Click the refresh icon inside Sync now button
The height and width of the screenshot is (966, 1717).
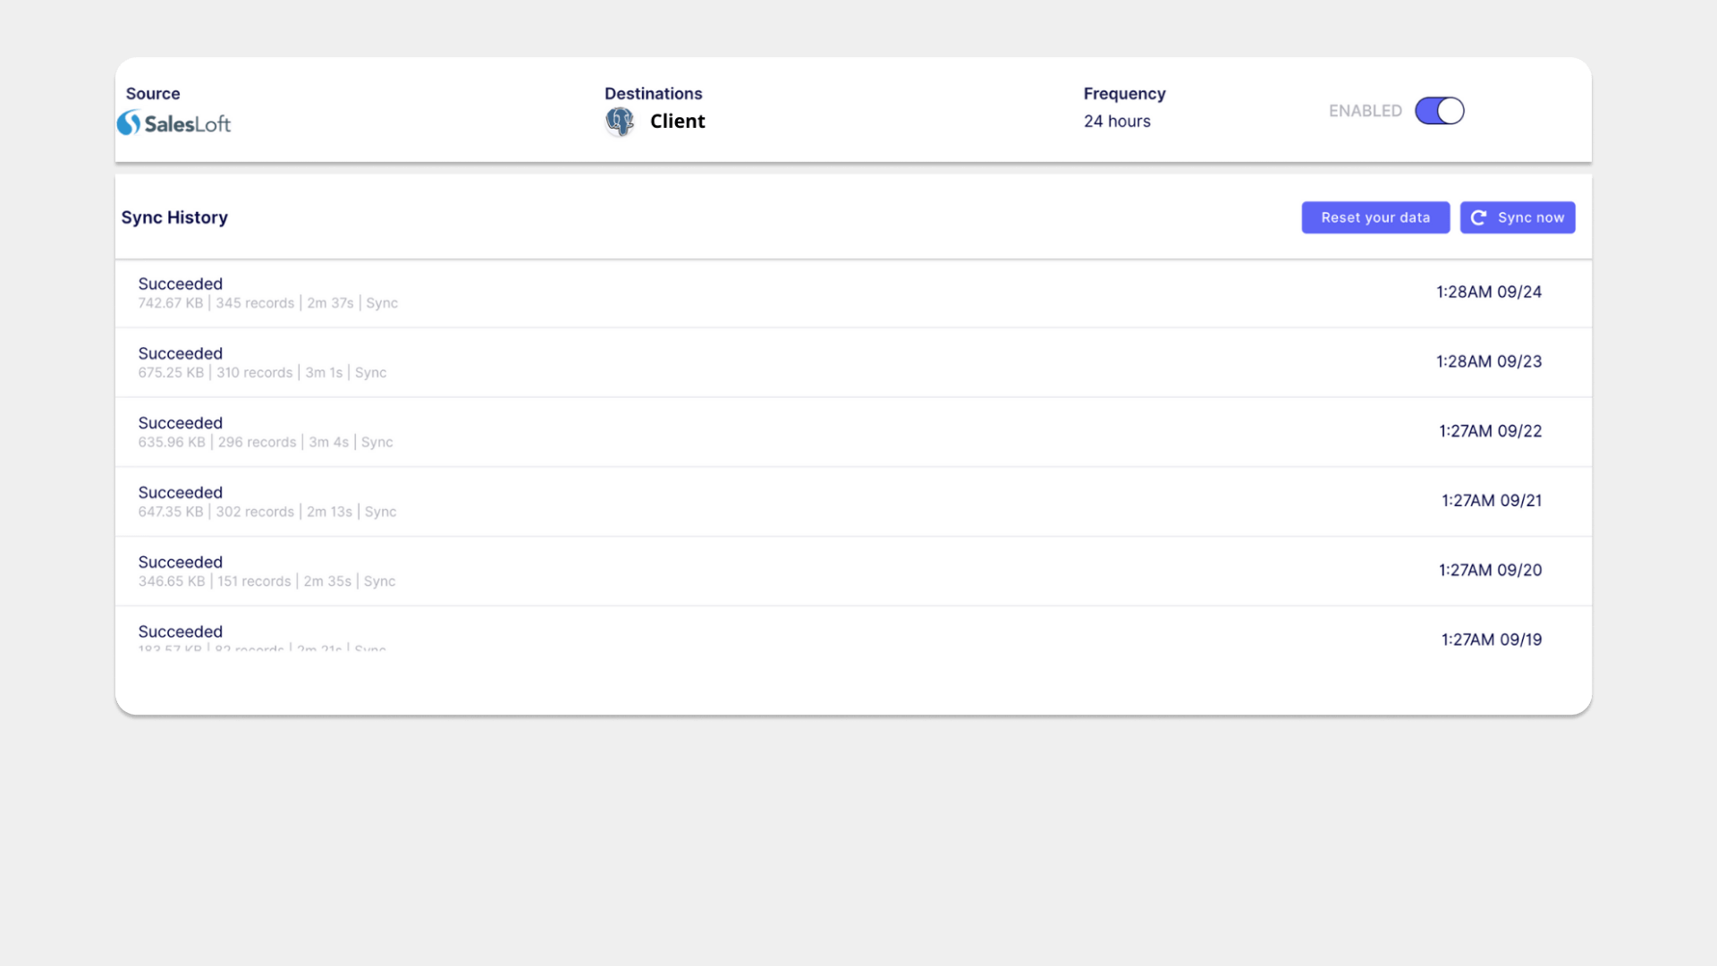pyautogui.click(x=1479, y=217)
